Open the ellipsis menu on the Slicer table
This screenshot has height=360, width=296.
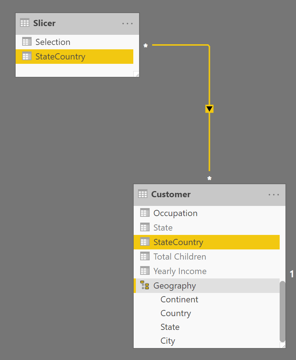[x=127, y=22]
